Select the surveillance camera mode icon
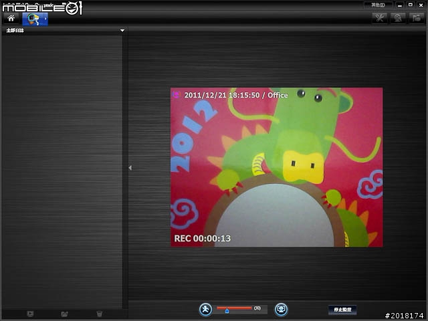The image size is (428, 321). pyautogui.click(x=35, y=19)
